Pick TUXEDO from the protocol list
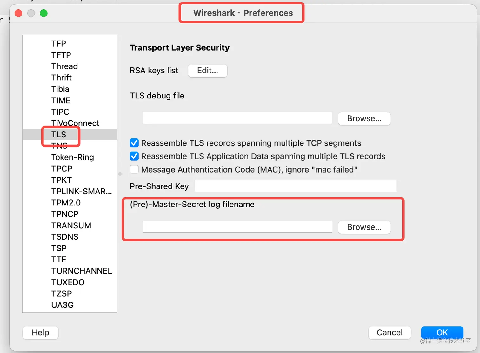 pos(70,282)
